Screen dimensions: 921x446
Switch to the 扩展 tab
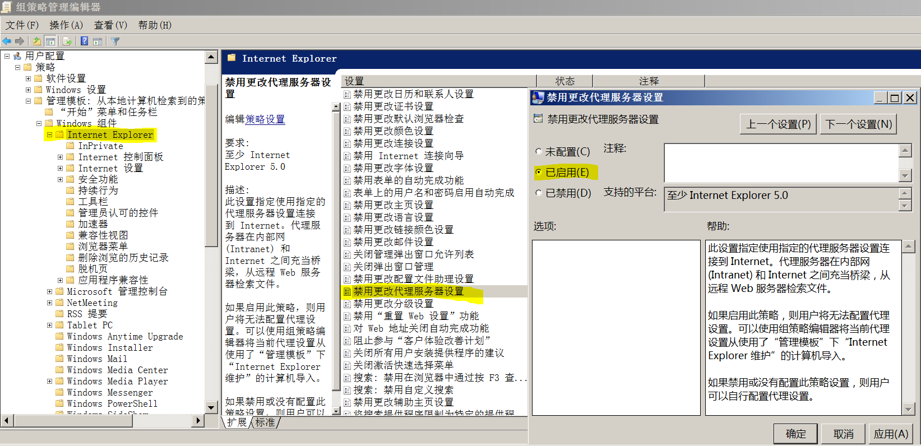[x=237, y=422]
